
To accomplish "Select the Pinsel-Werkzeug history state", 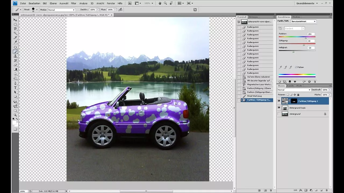I will (254, 96).
